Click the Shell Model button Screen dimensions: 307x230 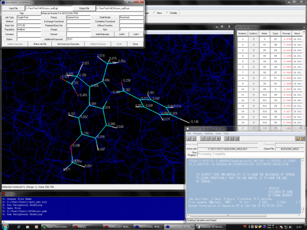pyautogui.click(x=105, y=17)
